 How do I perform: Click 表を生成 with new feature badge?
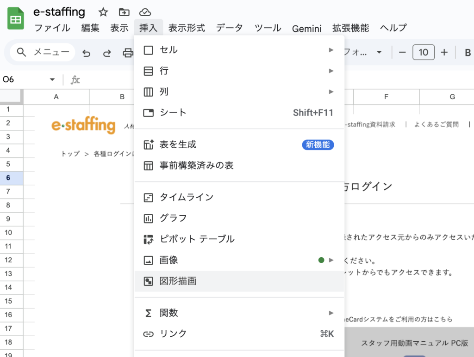(x=178, y=145)
